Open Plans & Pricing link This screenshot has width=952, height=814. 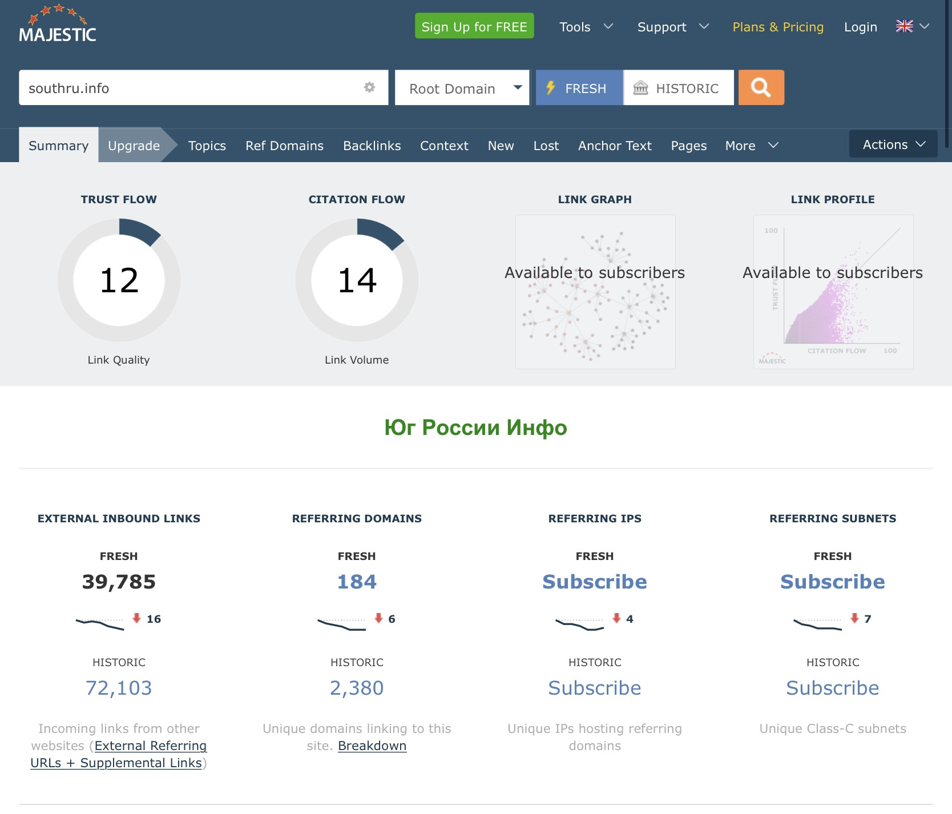click(x=778, y=27)
